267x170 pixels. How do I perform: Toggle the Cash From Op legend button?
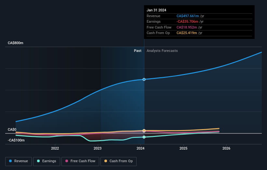pyautogui.click(x=118, y=161)
